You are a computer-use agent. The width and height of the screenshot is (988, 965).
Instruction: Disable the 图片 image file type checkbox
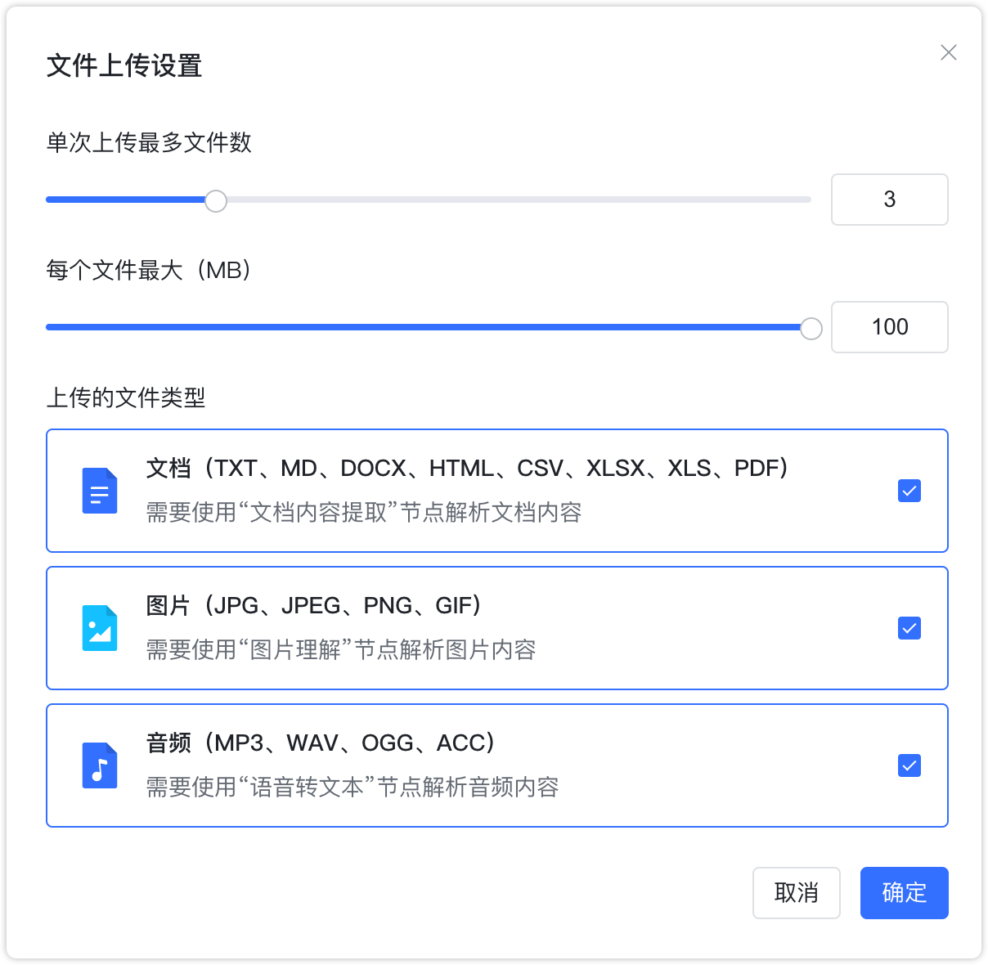tap(909, 628)
